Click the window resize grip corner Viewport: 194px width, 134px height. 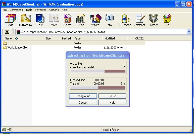tap(190, 130)
